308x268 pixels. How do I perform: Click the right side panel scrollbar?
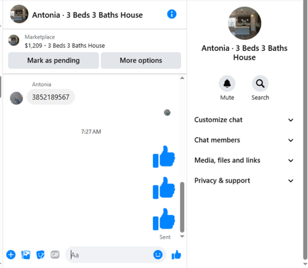[305, 130]
